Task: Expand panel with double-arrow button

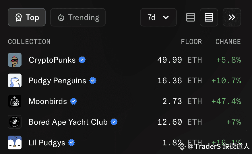Action: (x=232, y=17)
